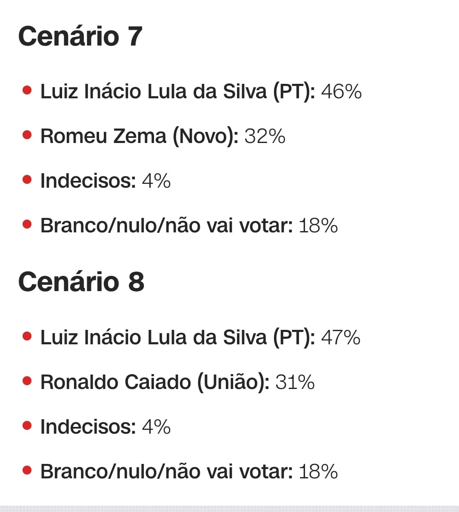Click the Cenário 7 heading
Image resolution: width=459 pixels, height=512 pixels.
pyautogui.click(x=80, y=36)
